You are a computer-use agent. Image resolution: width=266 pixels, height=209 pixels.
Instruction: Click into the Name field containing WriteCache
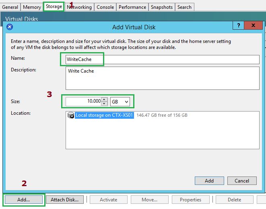(x=161, y=59)
